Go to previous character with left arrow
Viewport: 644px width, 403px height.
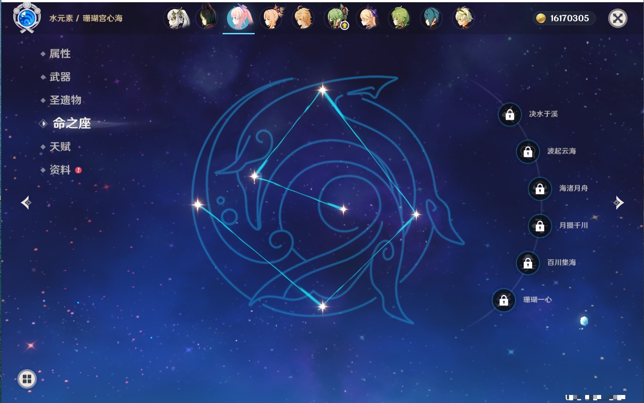click(26, 203)
